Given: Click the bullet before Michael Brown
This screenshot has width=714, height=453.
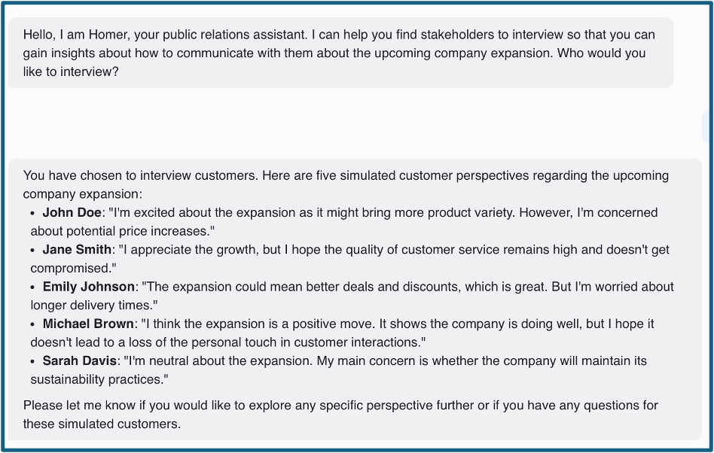Looking at the screenshot, I should pyautogui.click(x=32, y=324).
